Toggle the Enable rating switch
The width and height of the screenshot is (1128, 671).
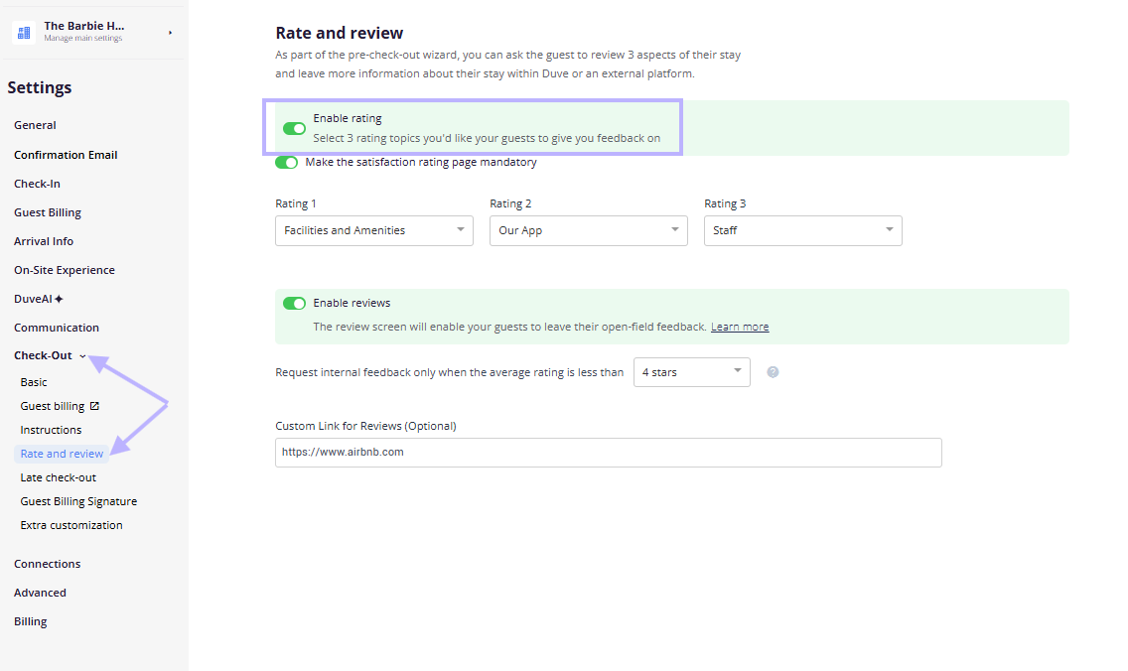(294, 128)
